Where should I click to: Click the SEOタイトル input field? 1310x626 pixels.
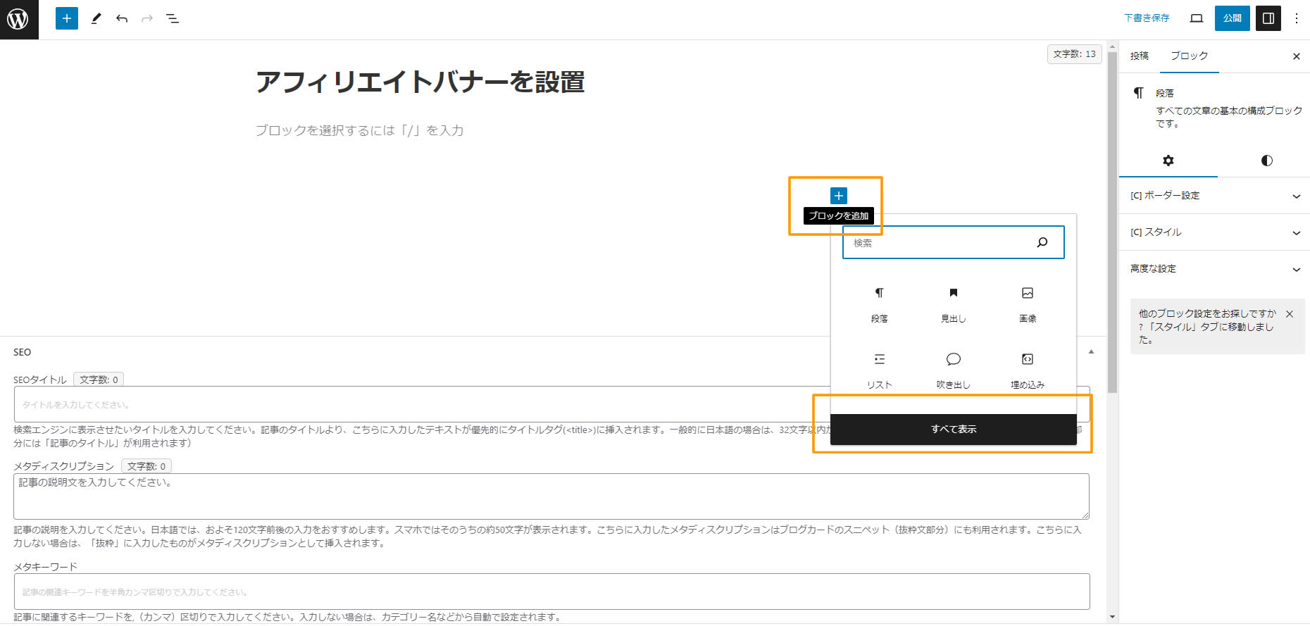(x=551, y=404)
